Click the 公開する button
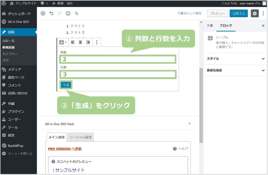 tap(238, 14)
